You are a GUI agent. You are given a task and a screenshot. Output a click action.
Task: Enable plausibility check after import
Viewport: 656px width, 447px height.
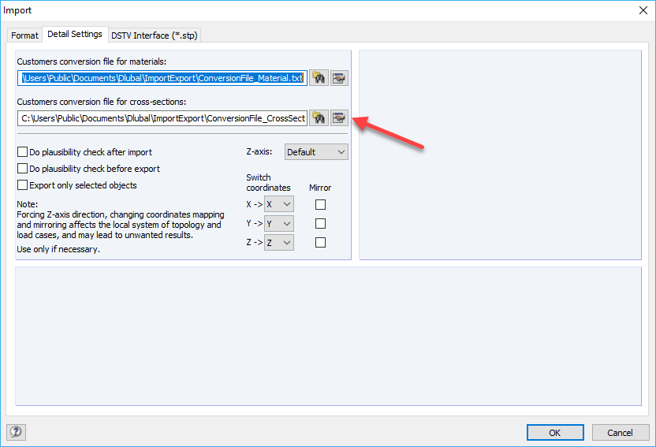tap(23, 152)
